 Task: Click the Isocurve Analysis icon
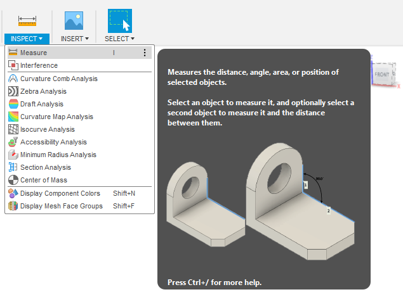(13, 129)
